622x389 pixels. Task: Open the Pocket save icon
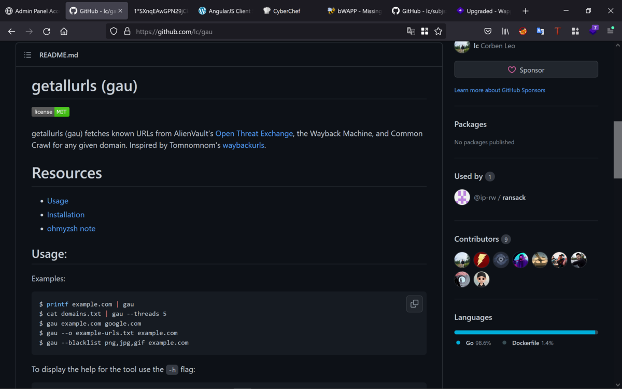point(488,31)
